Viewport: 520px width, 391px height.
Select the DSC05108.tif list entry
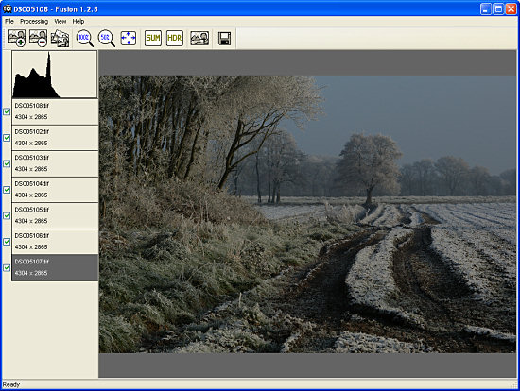pyautogui.click(x=55, y=111)
